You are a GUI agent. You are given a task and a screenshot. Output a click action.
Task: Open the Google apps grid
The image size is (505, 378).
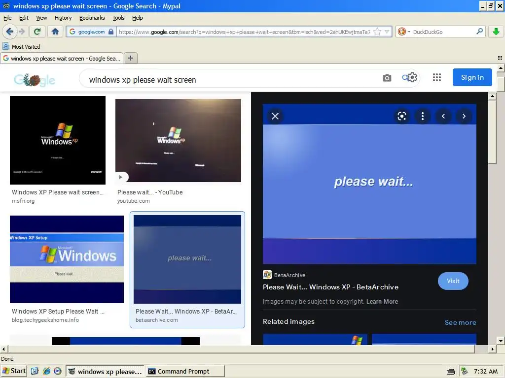point(437,77)
